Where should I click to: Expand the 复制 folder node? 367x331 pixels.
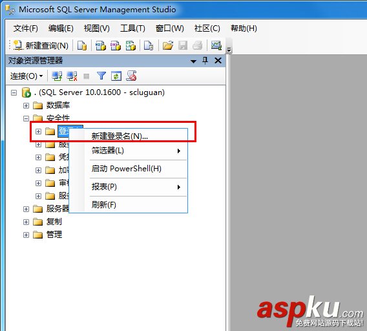click(26, 222)
